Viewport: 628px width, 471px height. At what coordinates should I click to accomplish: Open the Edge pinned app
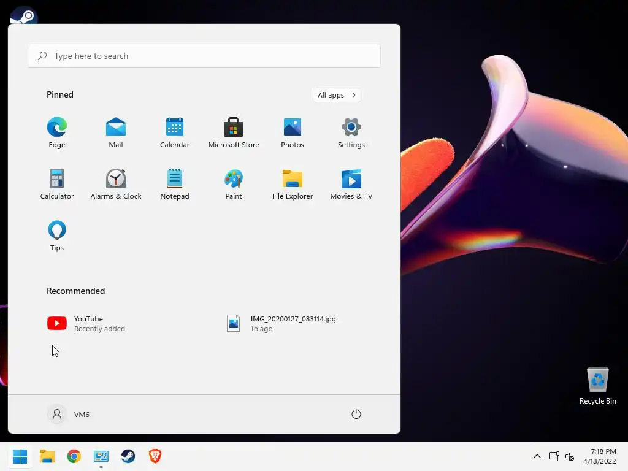[x=57, y=133]
